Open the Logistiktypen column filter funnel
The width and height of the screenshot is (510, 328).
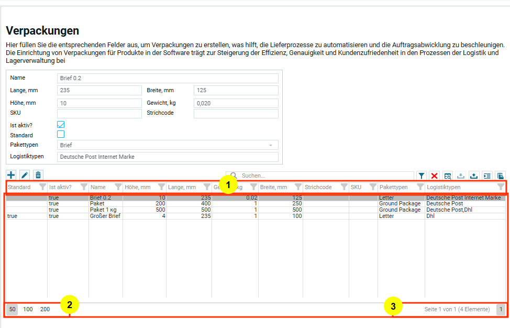pos(501,187)
